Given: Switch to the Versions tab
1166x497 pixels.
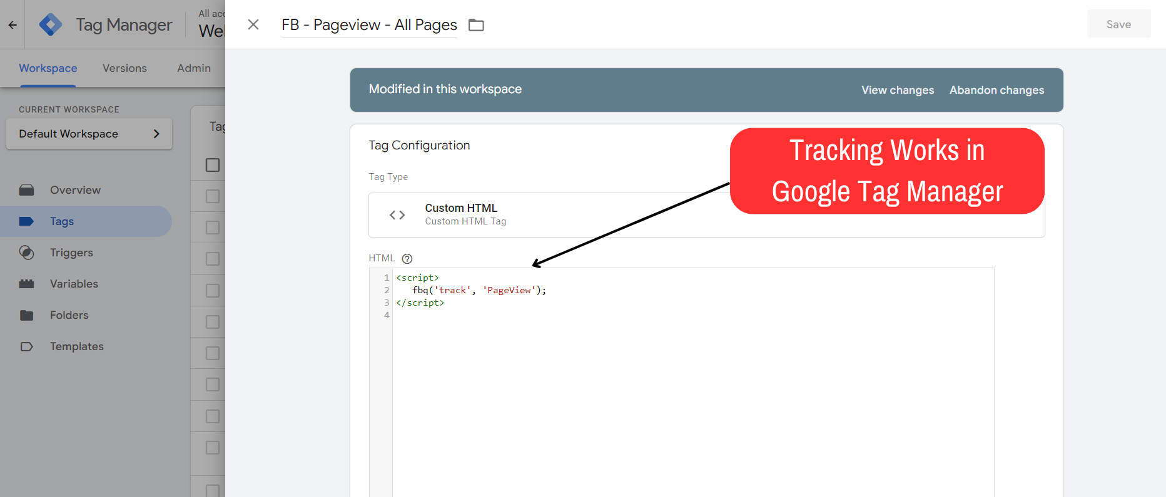Looking at the screenshot, I should pos(124,68).
